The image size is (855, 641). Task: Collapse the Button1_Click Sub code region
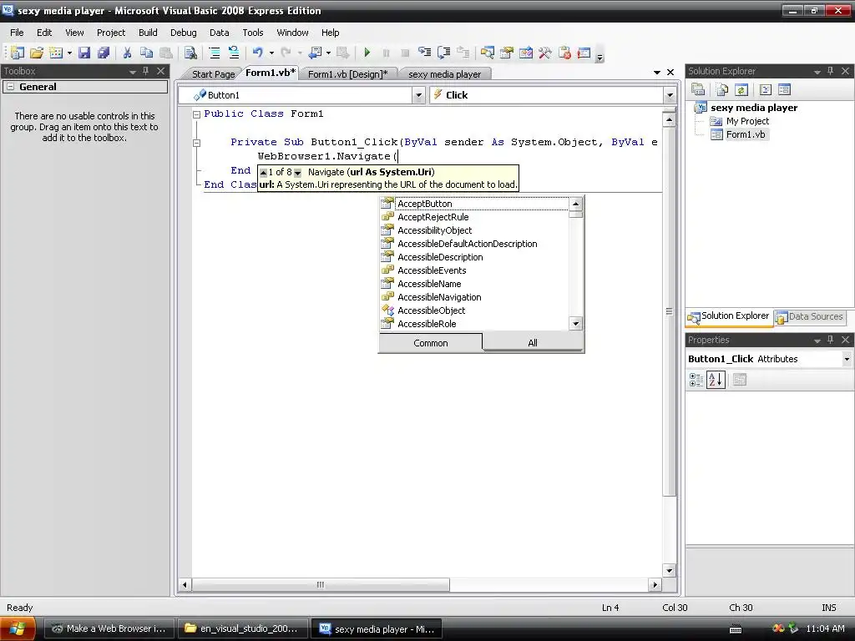coord(197,143)
